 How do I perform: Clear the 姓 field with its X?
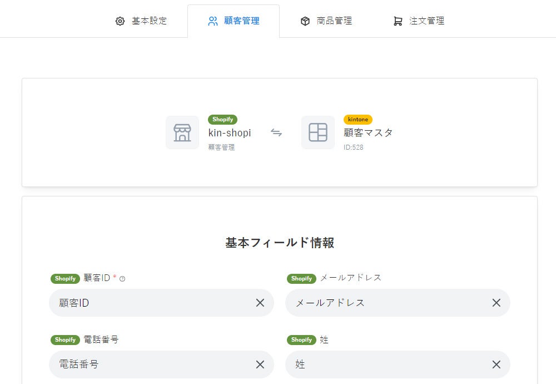[497, 365]
